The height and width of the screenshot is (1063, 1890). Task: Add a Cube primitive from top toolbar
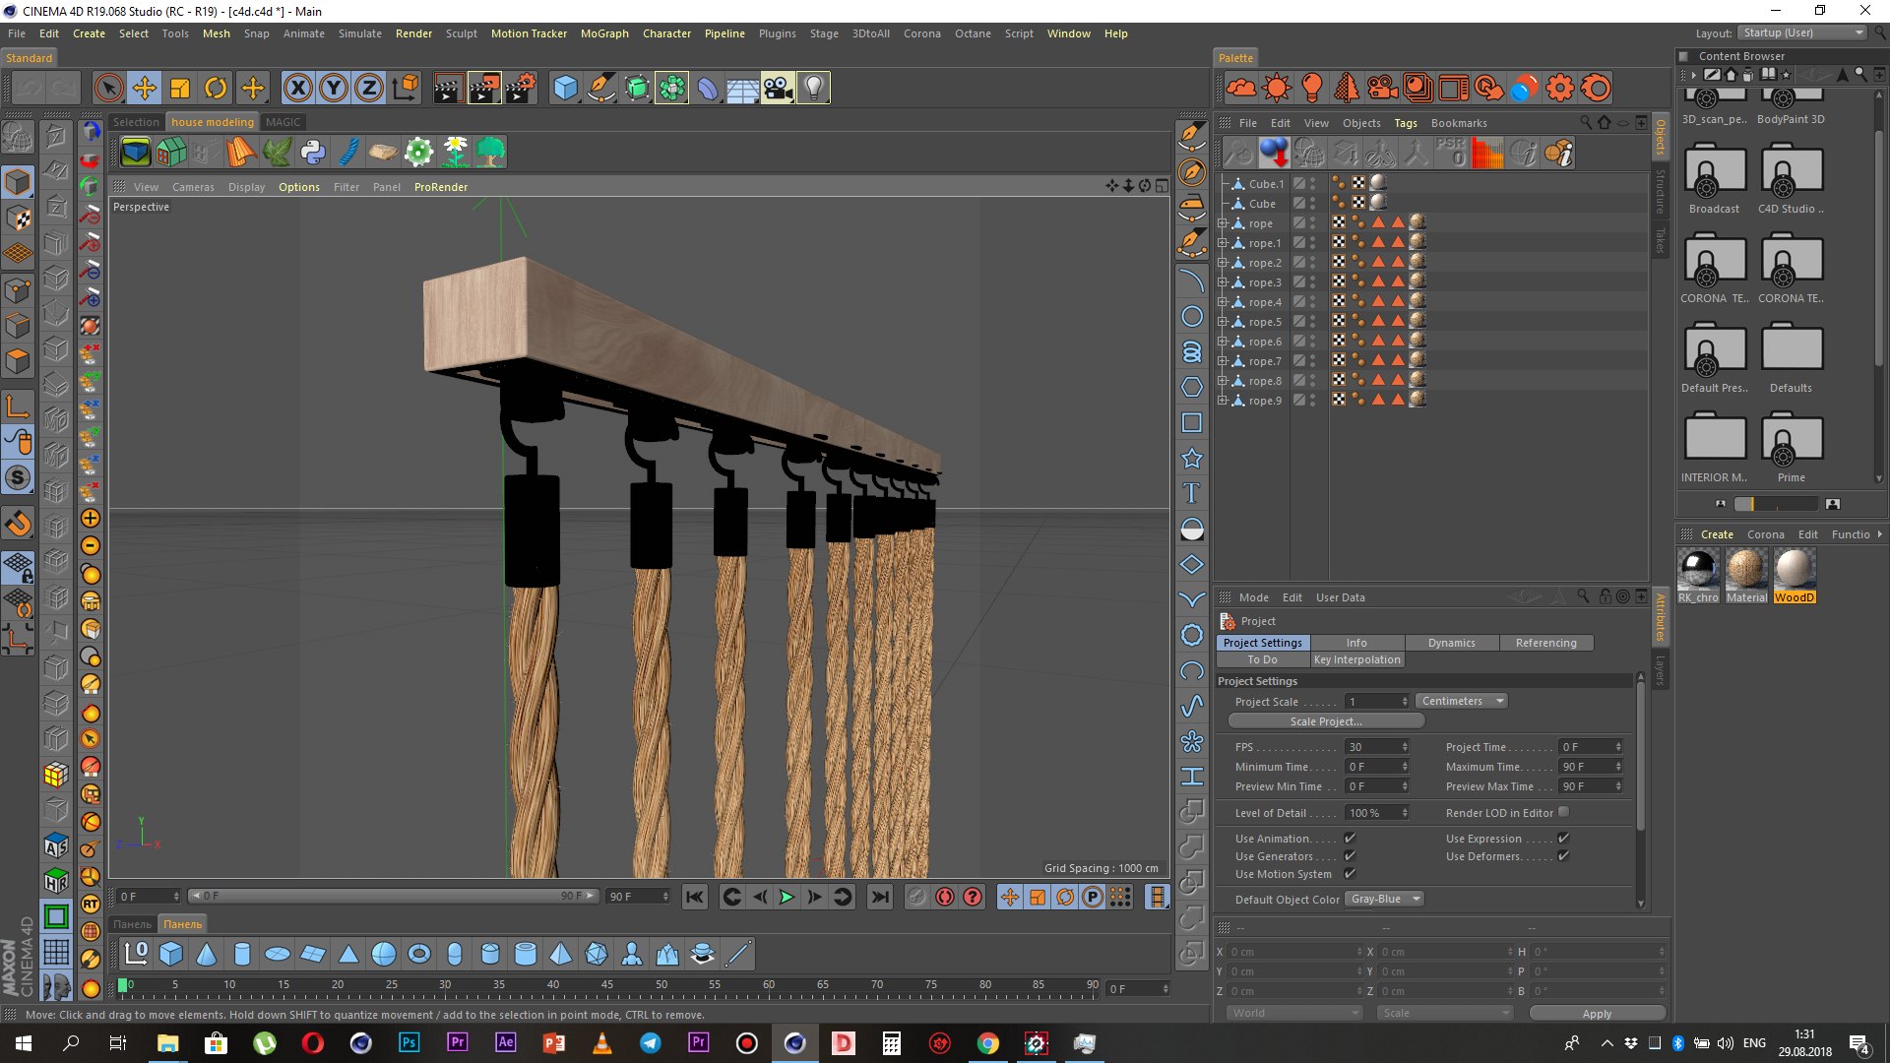pos(565,89)
